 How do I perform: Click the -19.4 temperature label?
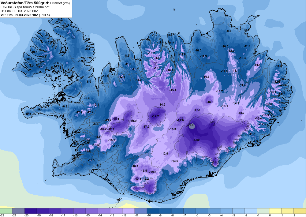click(116, 119)
